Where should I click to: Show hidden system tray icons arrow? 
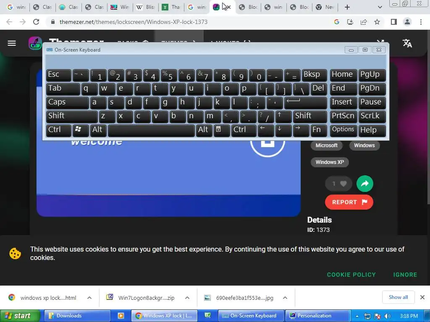pos(357,316)
